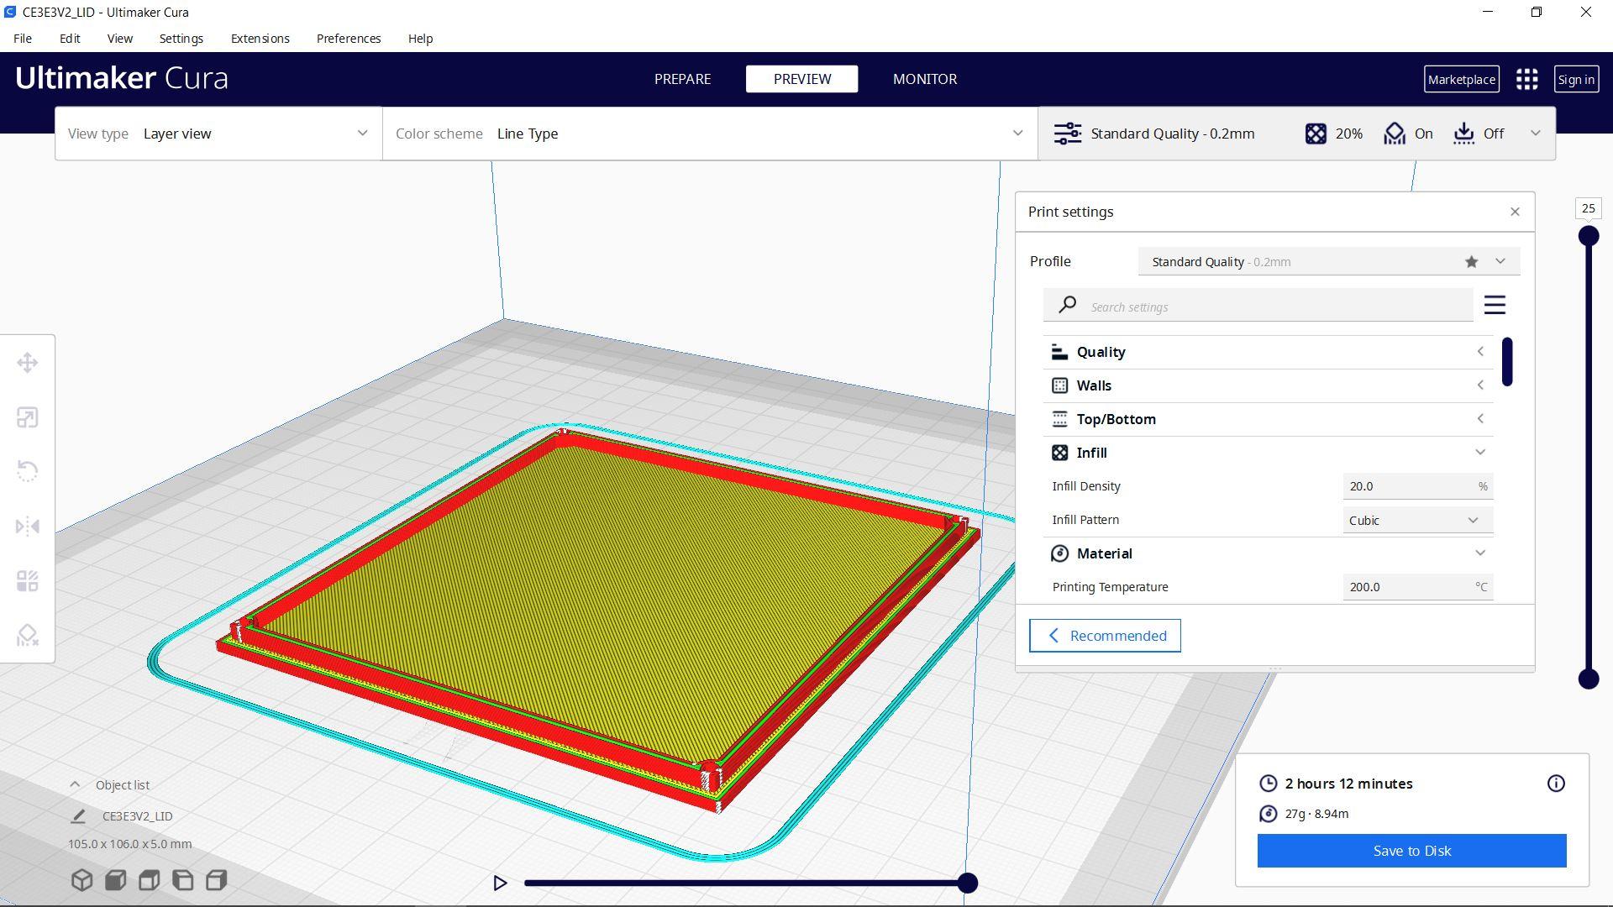Click the move/translate tool icon

tap(28, 362)
